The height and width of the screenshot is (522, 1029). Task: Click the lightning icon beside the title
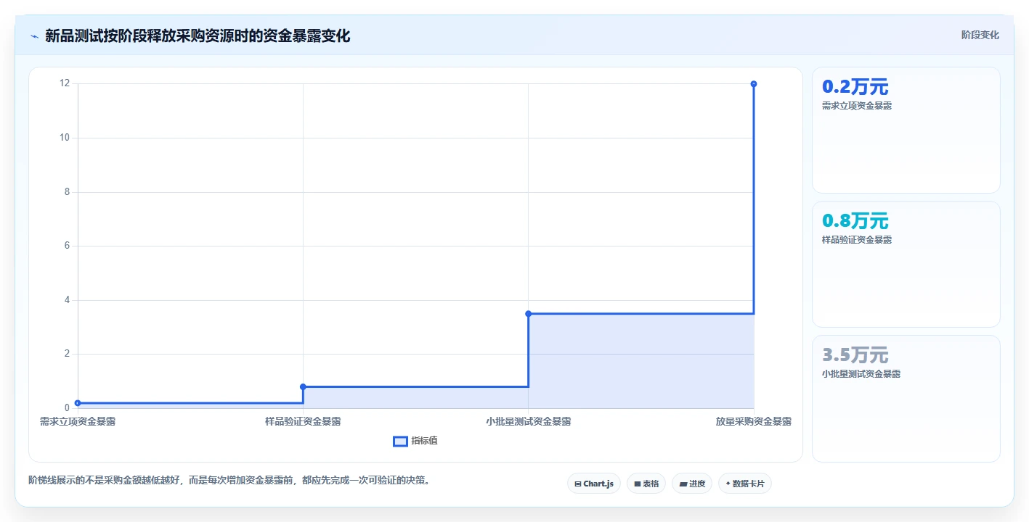click(x=34, y=36)
